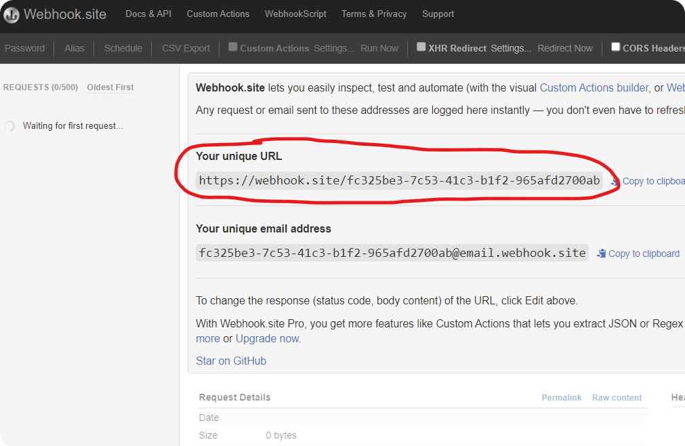Click the Webhook.site brand title
685x446 pixels.
coord(65,14)
